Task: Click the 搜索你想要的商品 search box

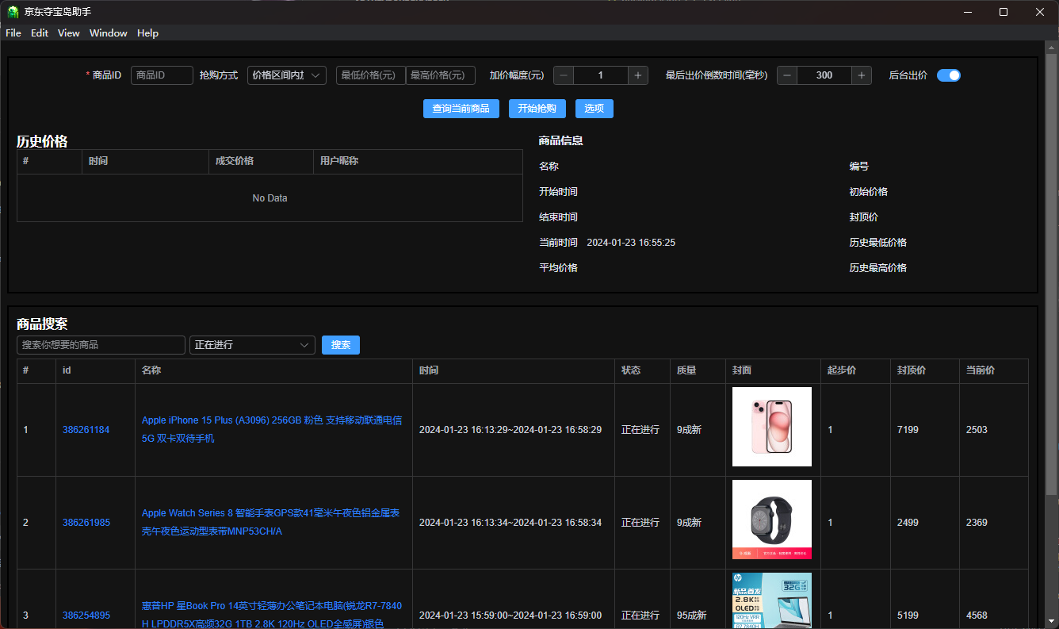Action: (x=101, y=345)
